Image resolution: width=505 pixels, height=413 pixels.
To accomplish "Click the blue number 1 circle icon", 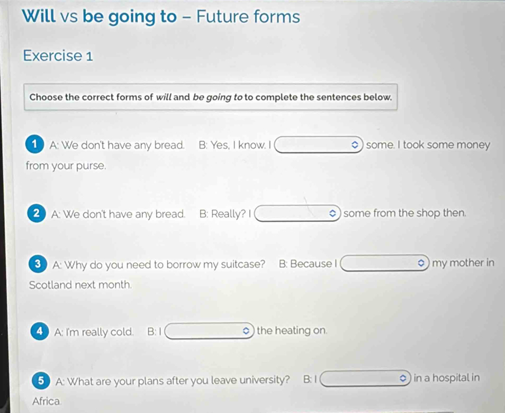I will pyautogui.click(x=34, y=145).
